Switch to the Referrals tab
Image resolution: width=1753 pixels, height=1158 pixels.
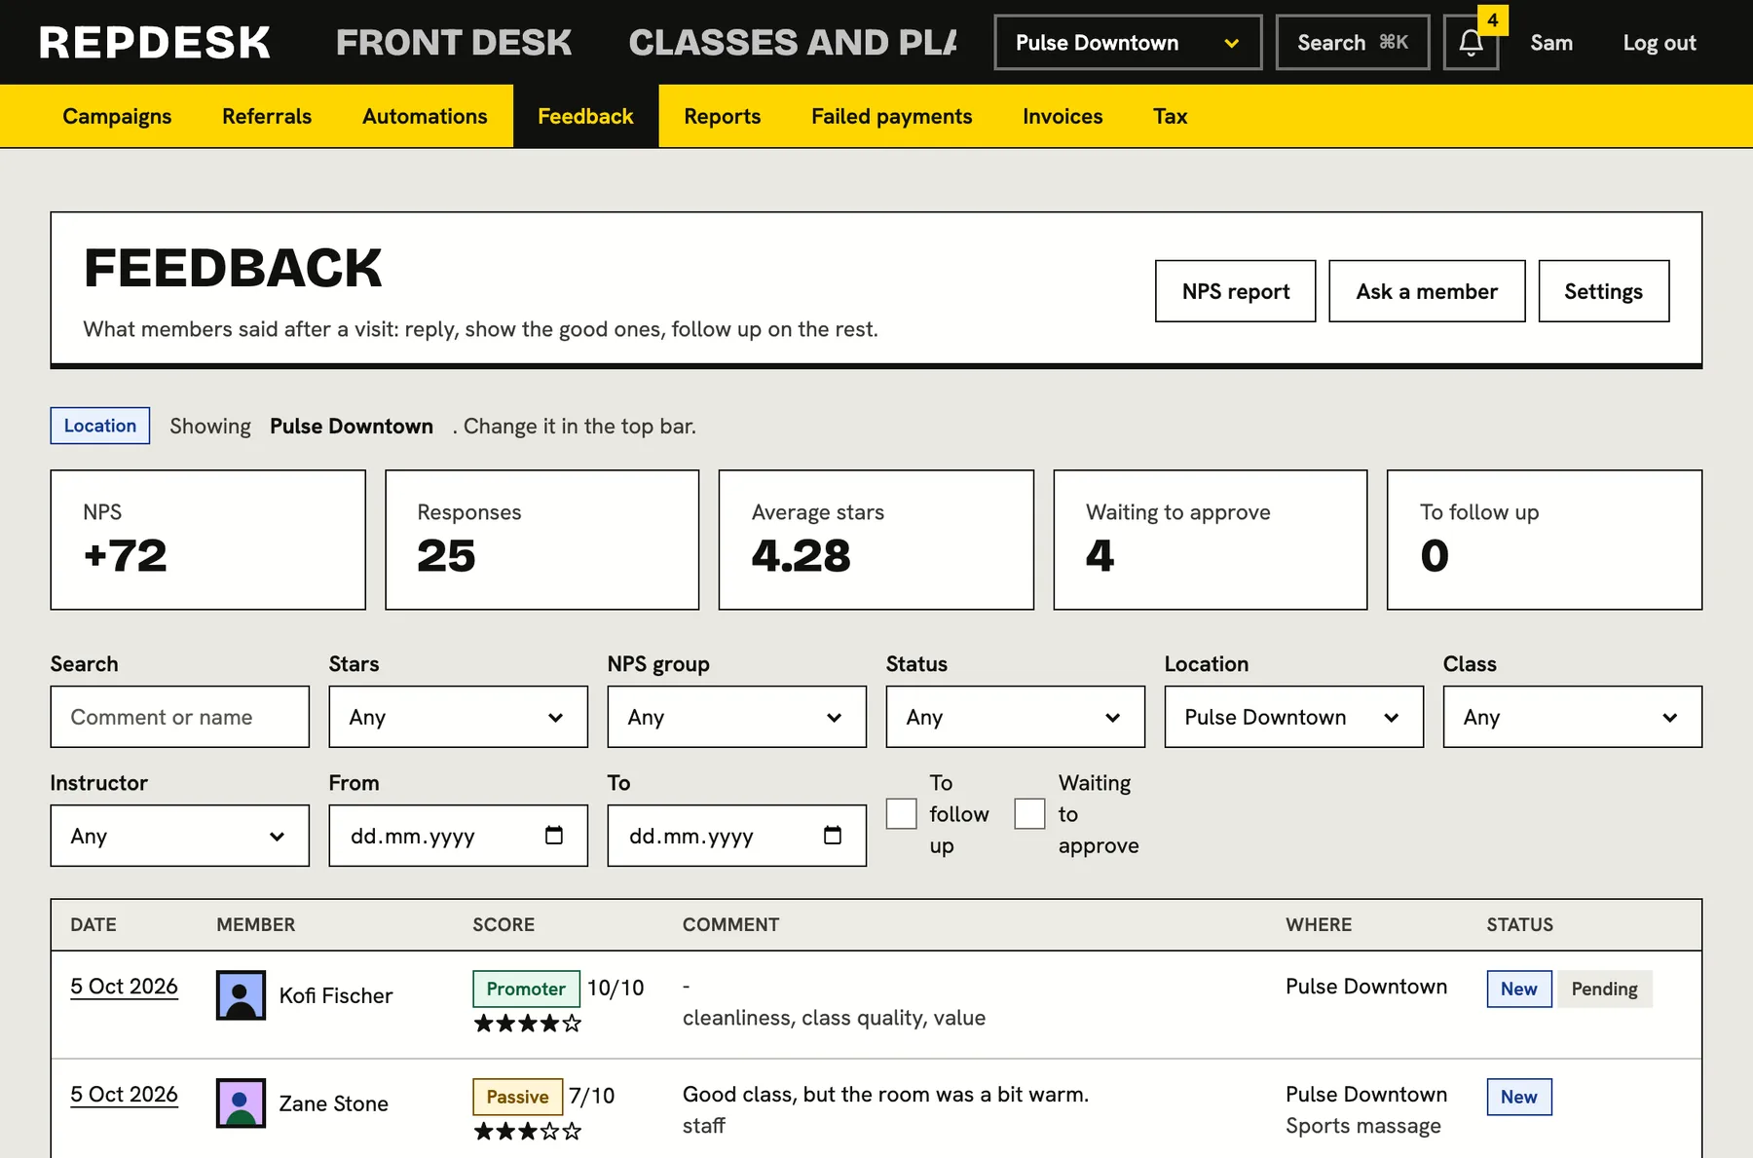coord(267,116)
